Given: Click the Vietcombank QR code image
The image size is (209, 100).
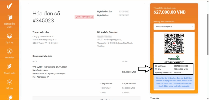Looking at the screenshot, I should 174,43.
